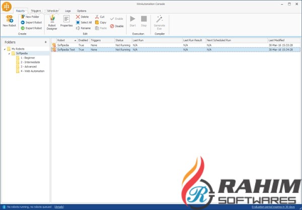The width and height of the screenshot is (302, 210).
Task: Click the details link in status bar
Action: tap(59, 207)
